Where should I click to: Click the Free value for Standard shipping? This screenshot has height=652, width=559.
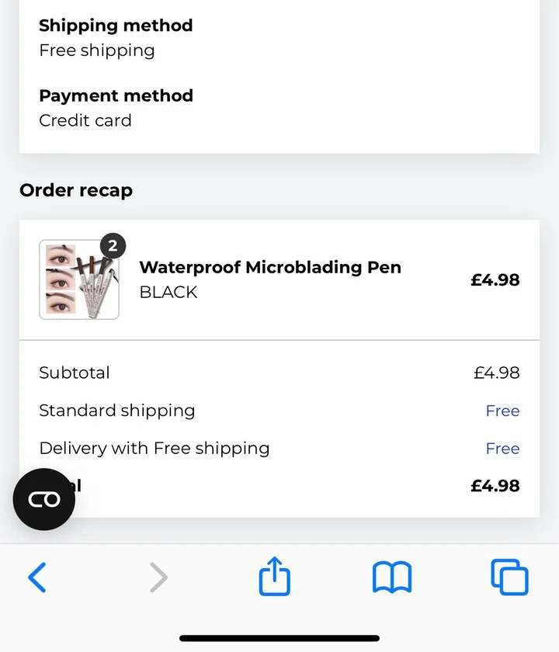(x=502, y=411)
